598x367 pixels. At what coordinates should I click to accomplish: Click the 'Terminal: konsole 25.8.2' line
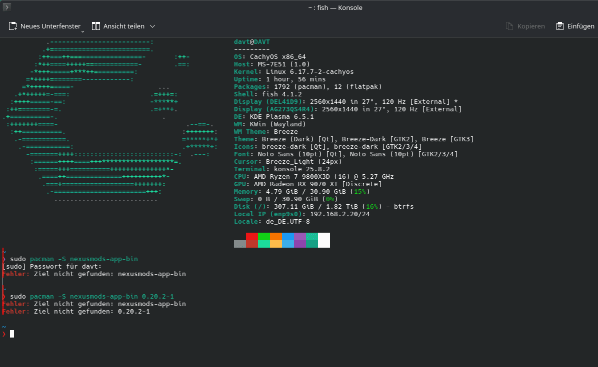pos(282,169)
